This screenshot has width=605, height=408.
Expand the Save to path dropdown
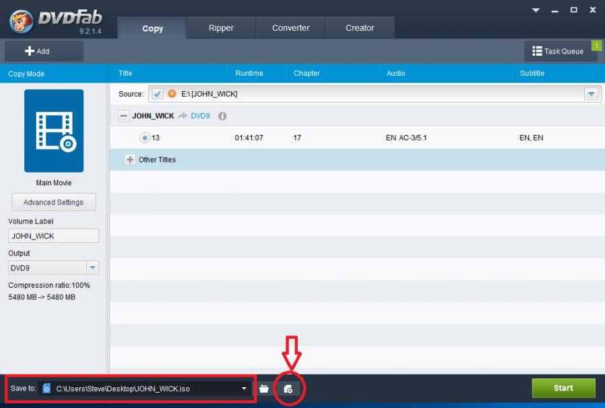point(244,389)
